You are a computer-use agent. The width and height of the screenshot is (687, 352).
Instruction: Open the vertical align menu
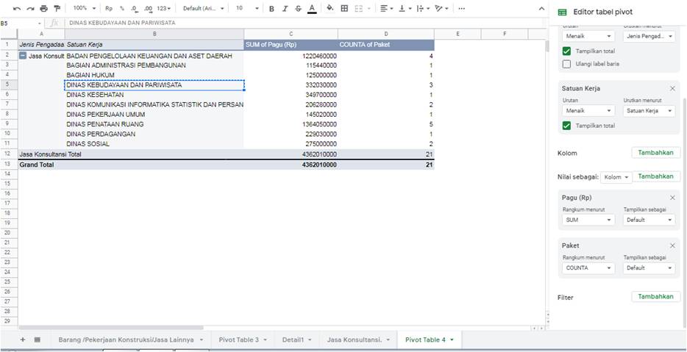pyautogui.click(x=405, y=8)
